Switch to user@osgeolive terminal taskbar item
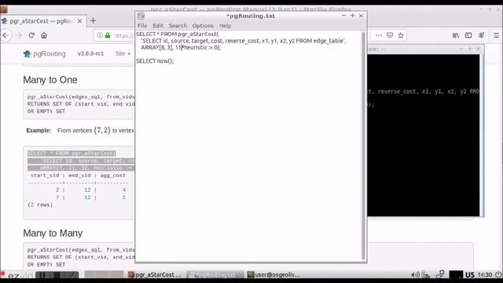The width and height of the screenshot is (503, 283). [x=274, y=274]
